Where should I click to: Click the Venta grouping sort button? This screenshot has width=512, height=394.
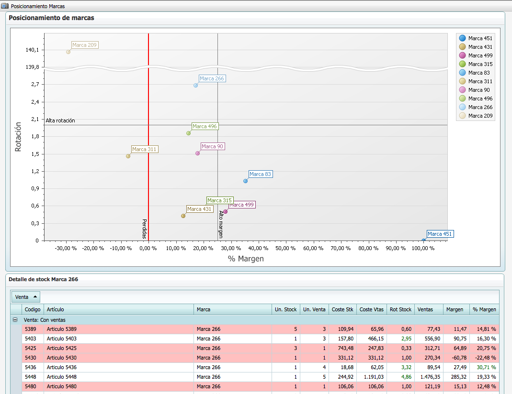pyautogui.click(x=26, y=297)
